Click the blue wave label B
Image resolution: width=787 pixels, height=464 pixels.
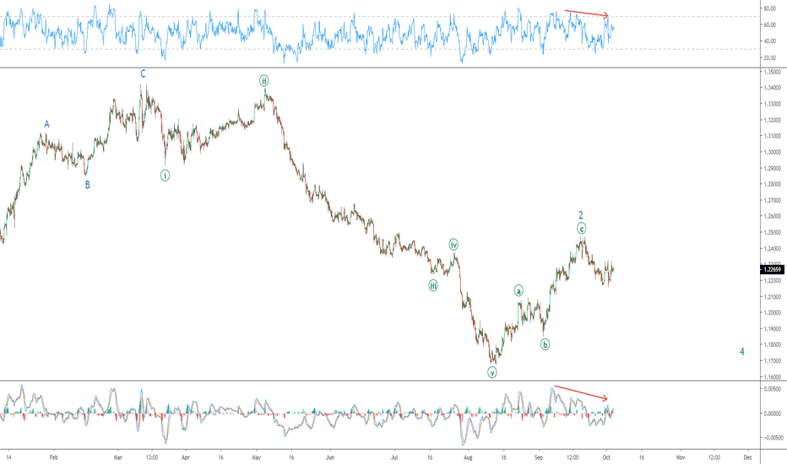pos(87,185)
